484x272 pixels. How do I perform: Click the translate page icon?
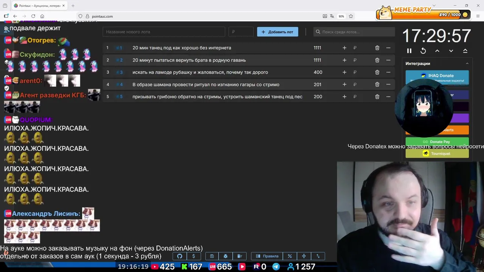click(x=332, y=16)
